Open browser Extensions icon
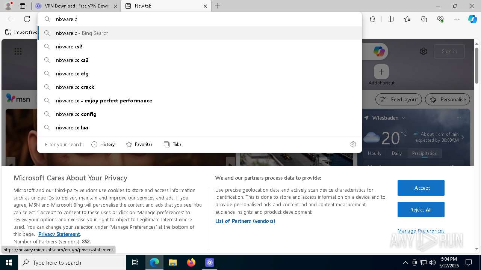 click(372, 19)
